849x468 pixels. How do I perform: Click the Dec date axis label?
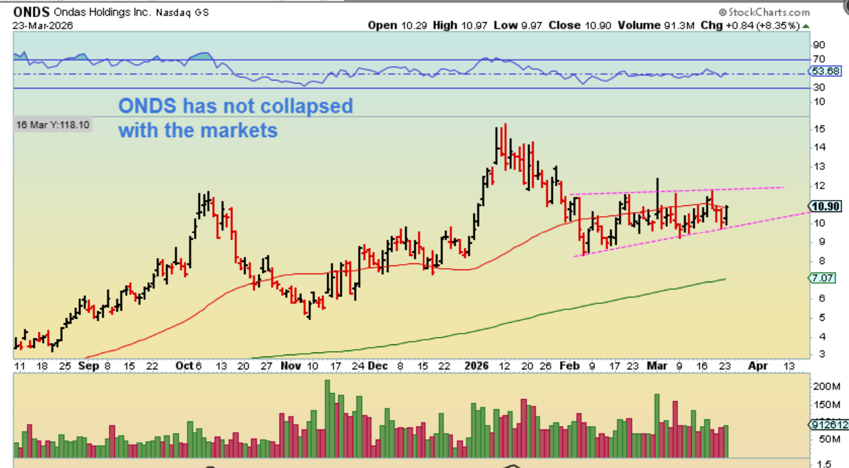[x=378, y=365]
